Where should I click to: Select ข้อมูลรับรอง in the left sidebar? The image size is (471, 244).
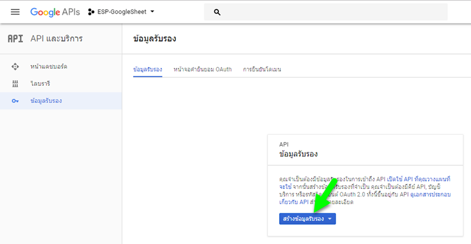[x=46, y=101]
